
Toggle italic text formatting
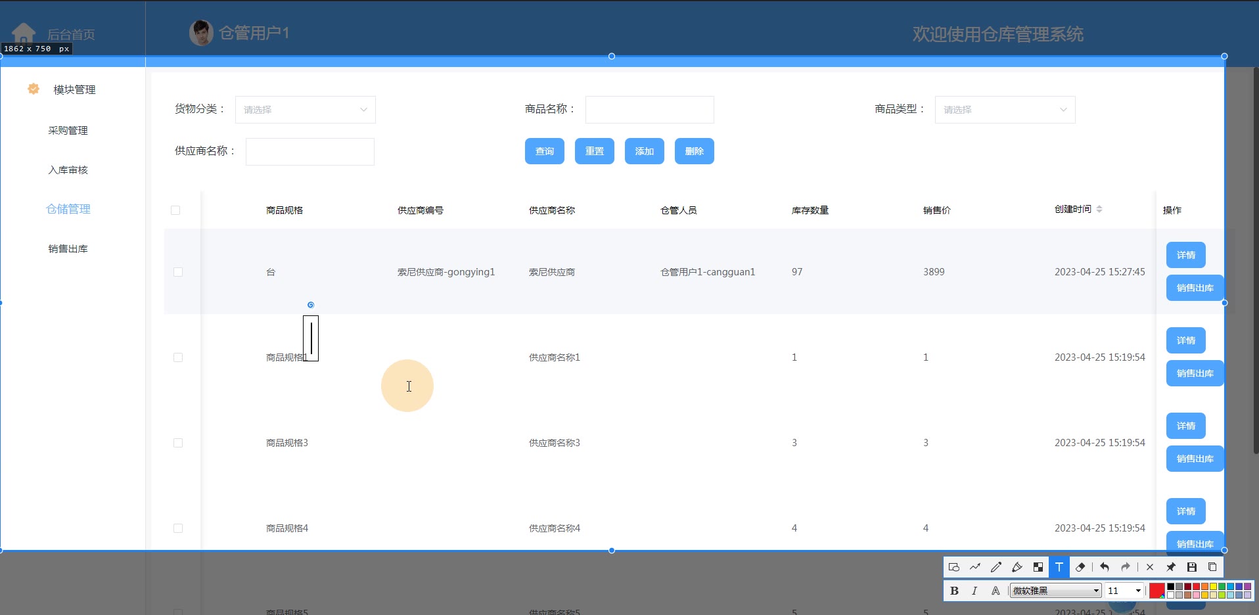click(974, 591)
